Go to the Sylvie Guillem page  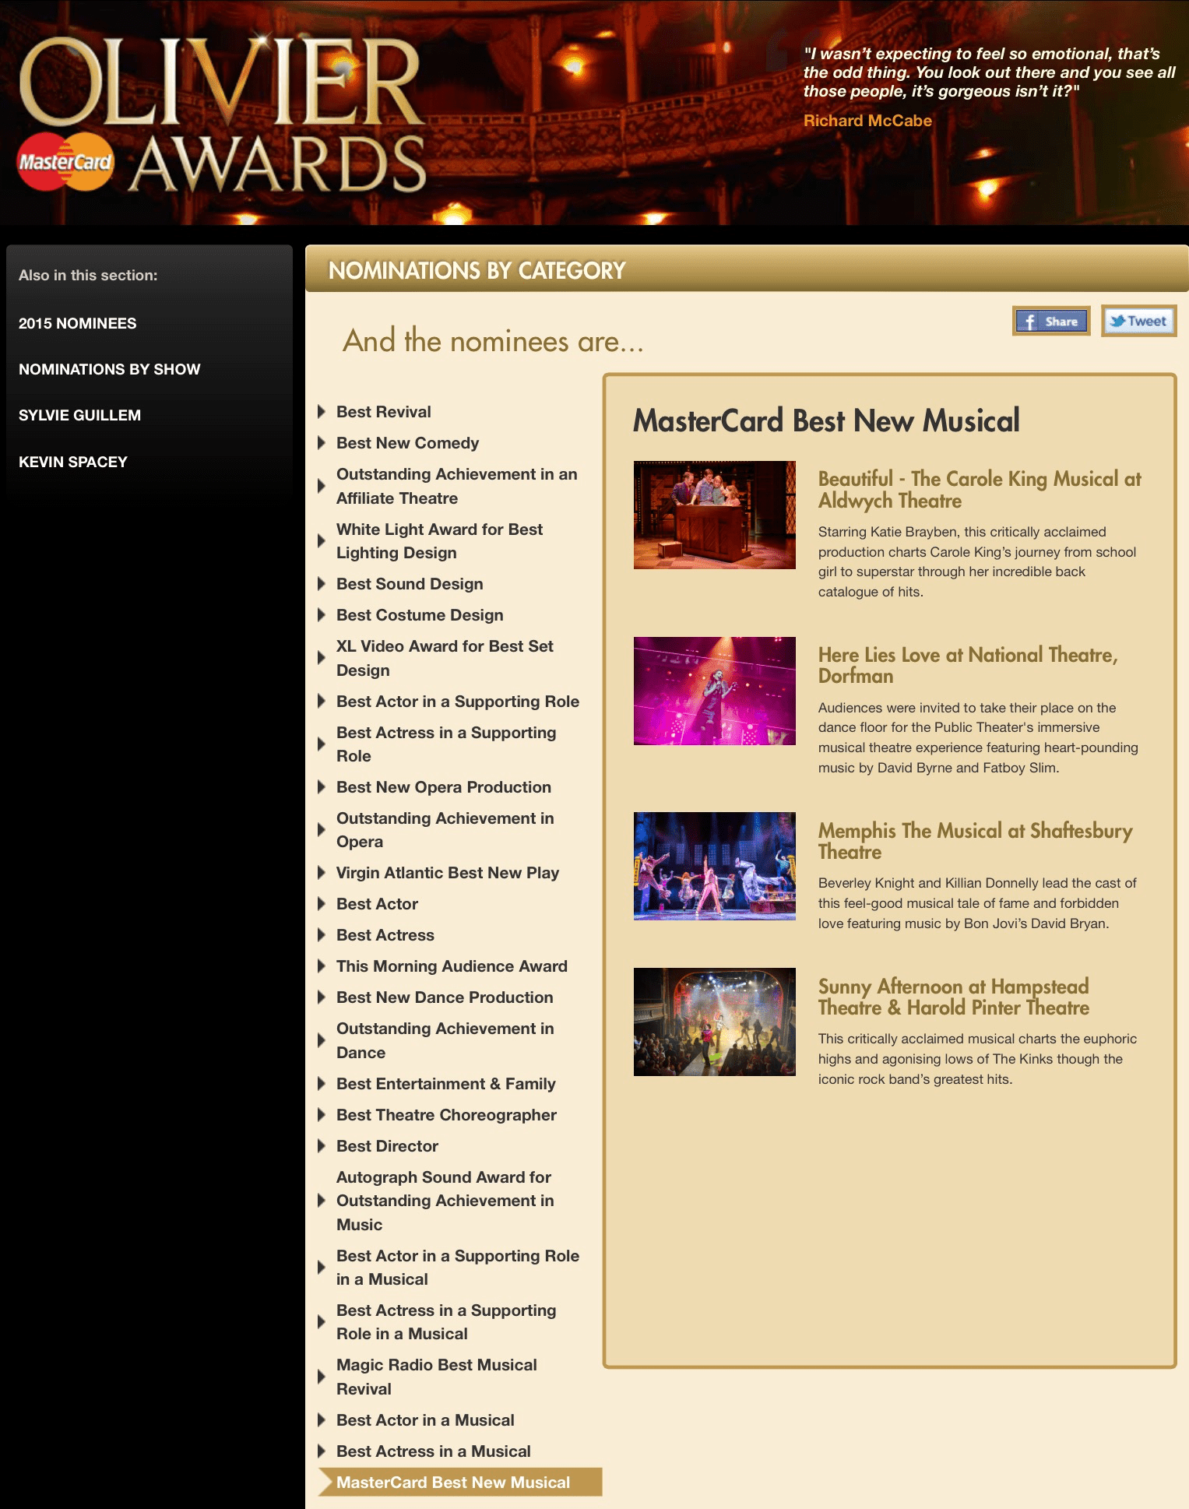tap(79, 415)
